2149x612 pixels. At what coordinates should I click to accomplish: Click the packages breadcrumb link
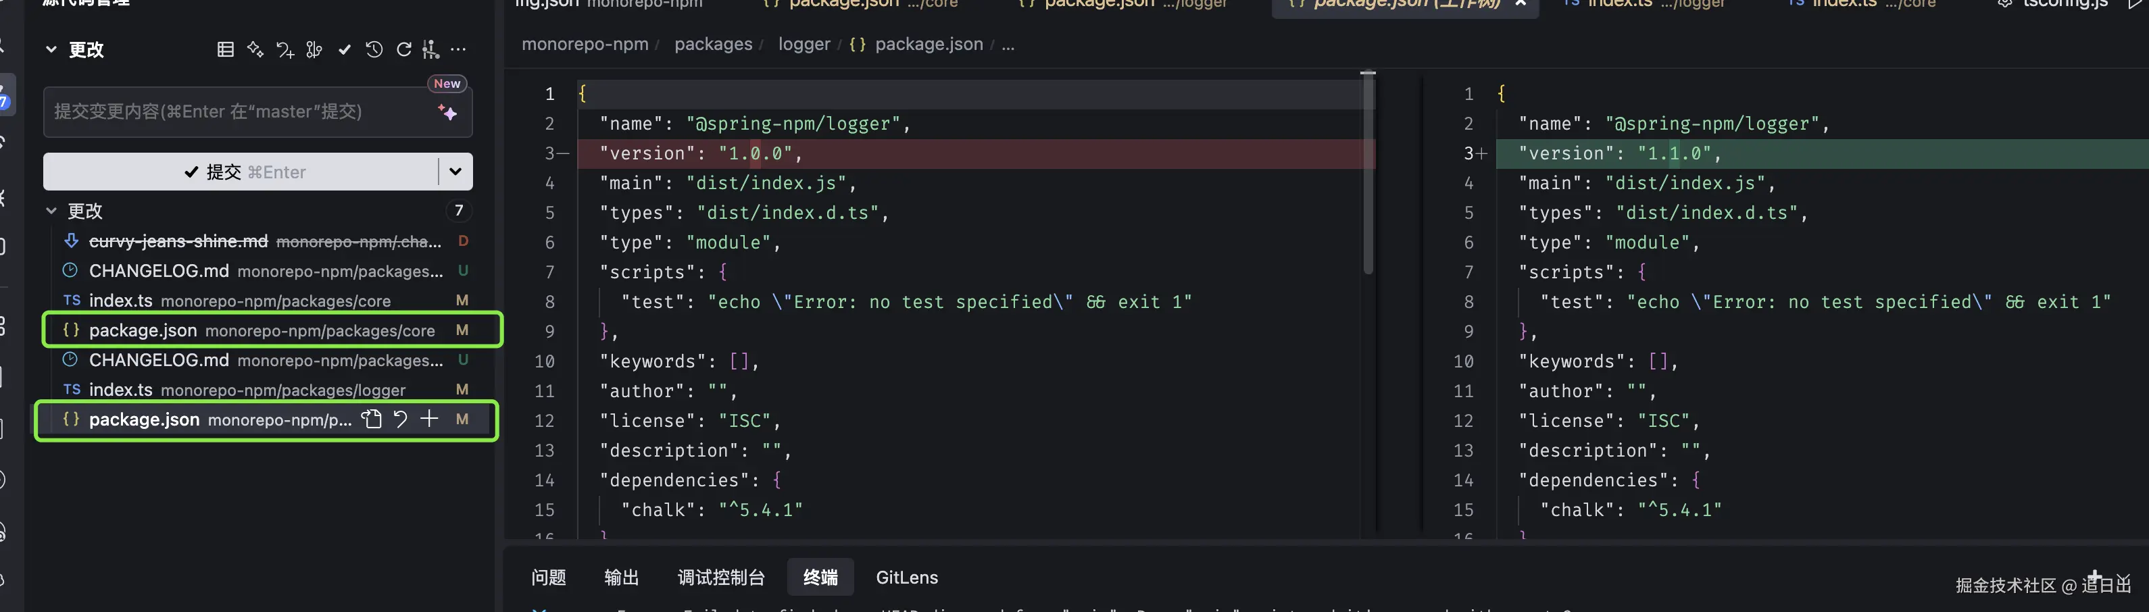tap(713, 44)
